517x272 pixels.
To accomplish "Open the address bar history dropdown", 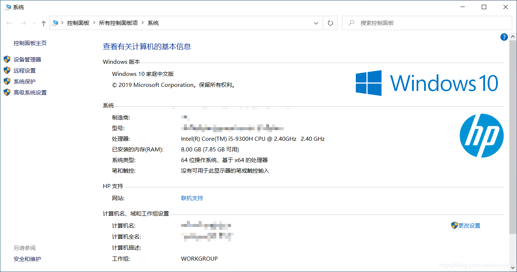I will [316, 23].
